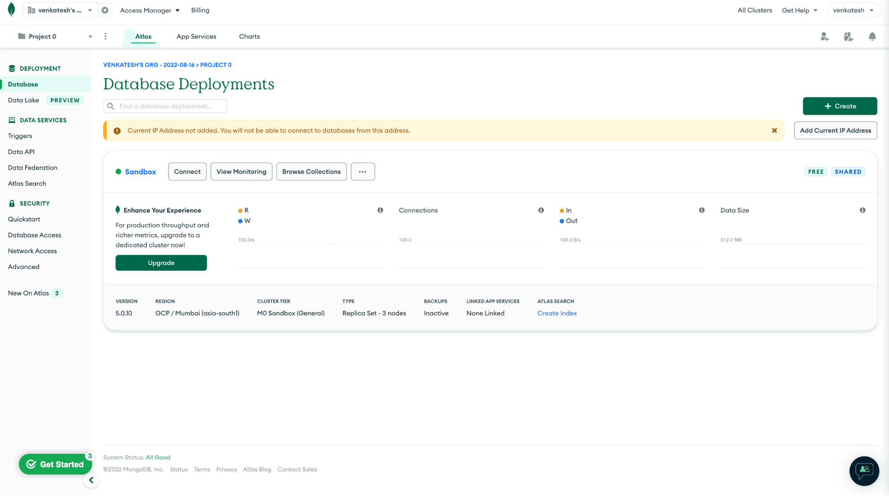The height and width of the screenshot is (496, 889).
Task: Click info icon on Data Size chart
Action: click(862, 210)
